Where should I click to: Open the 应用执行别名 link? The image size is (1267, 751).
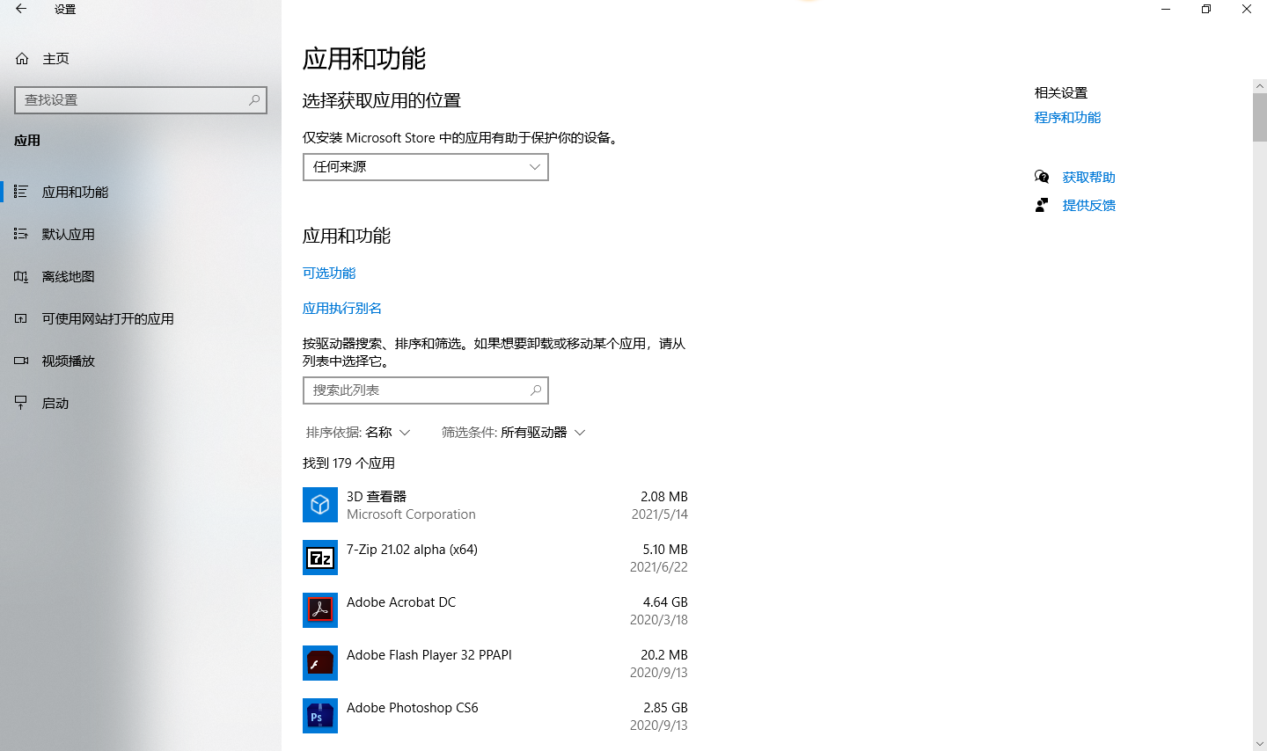342,309
